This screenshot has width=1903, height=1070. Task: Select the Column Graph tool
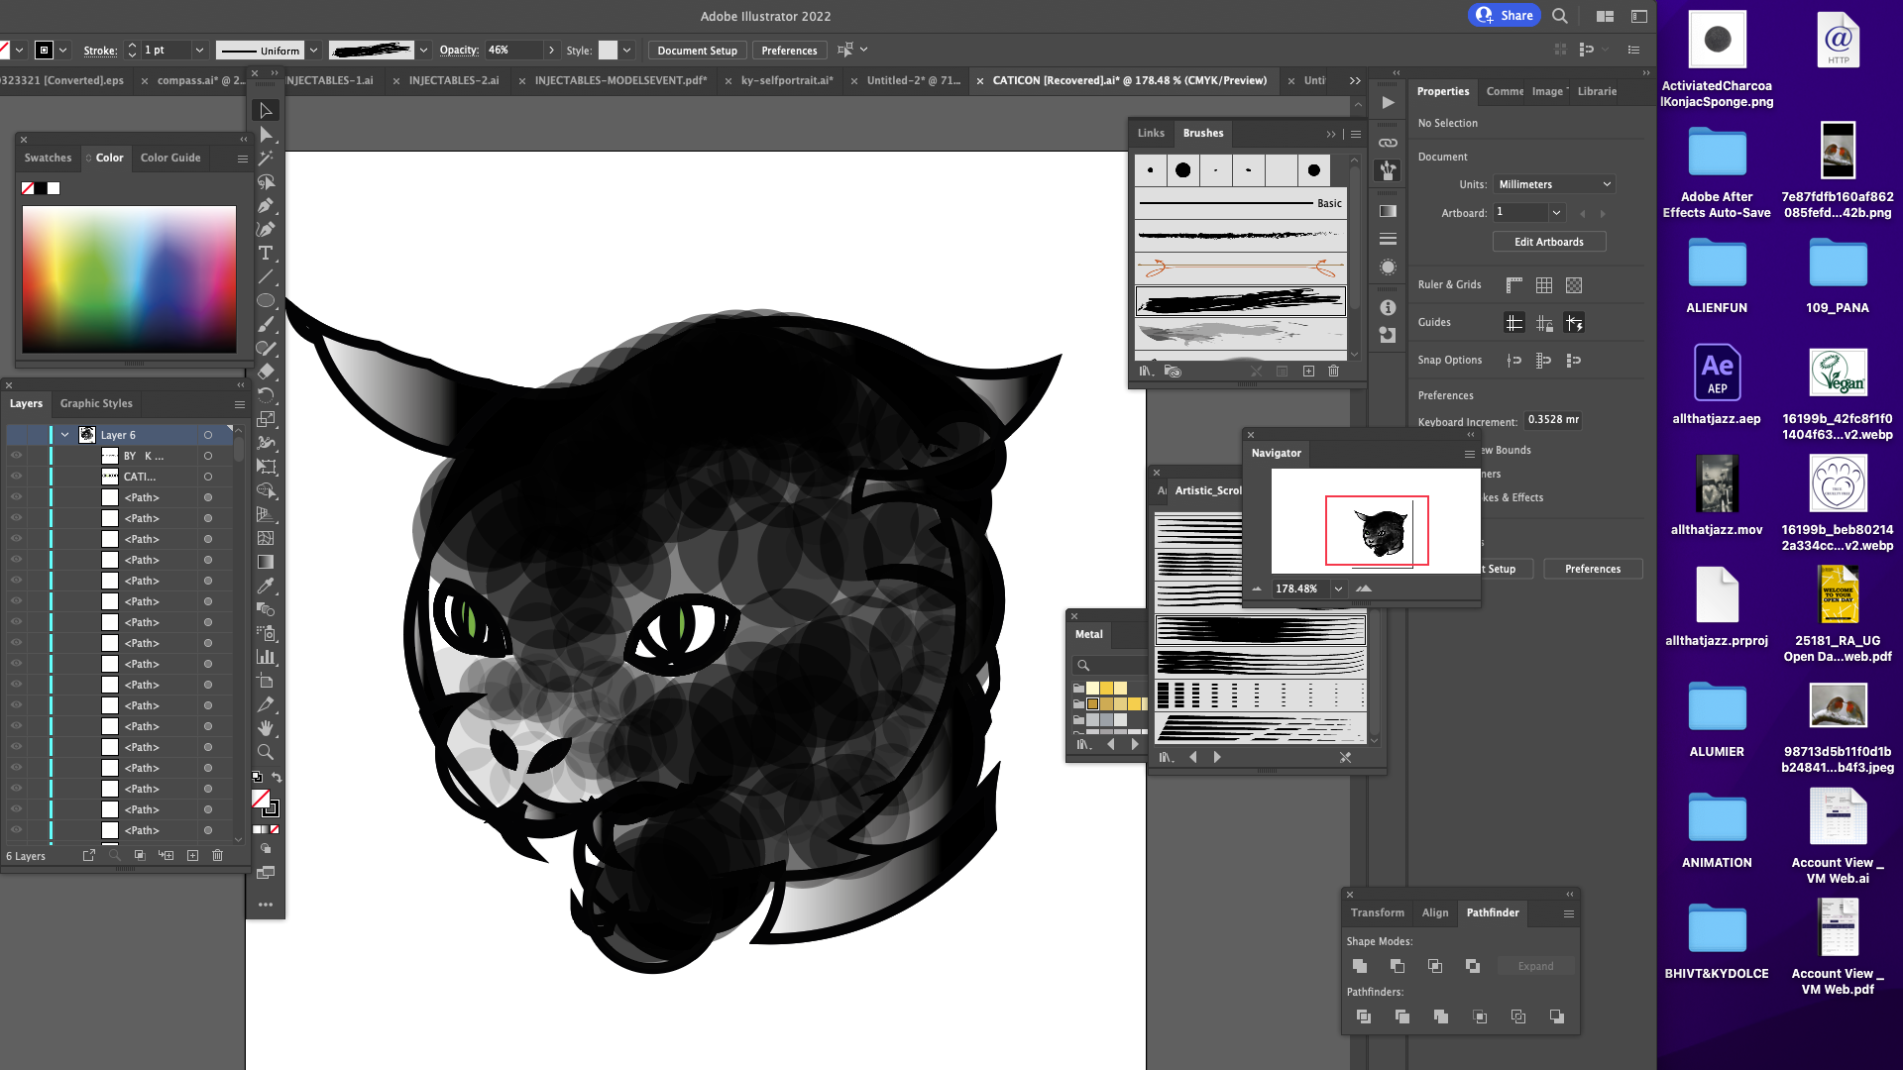coord(266,657)
